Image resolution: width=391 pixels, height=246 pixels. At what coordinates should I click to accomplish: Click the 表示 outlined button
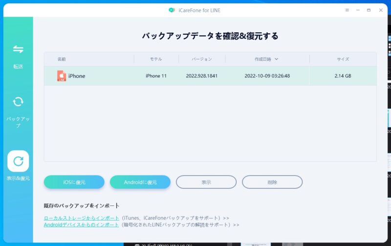[x=206, y=182]
